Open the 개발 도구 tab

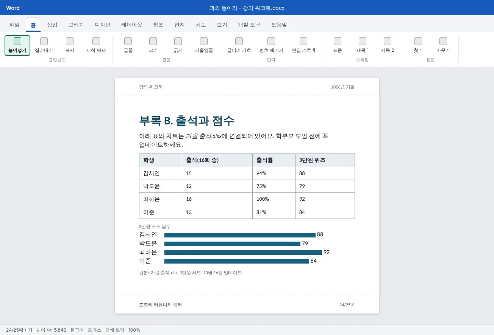249,25
